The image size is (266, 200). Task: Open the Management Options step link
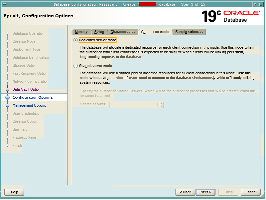click(x=29, y=105)
